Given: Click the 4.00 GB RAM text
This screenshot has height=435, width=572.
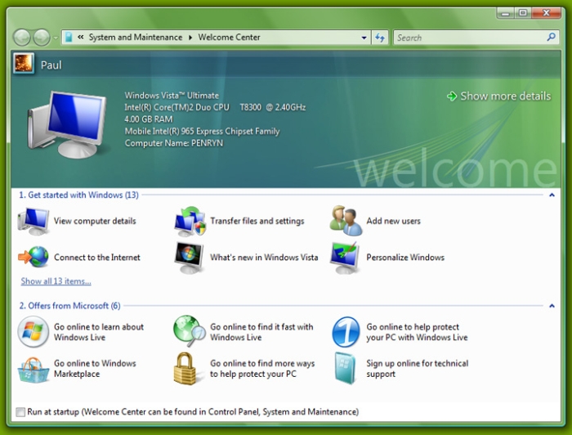Looking at the screenshot, I should coord(149,119).
